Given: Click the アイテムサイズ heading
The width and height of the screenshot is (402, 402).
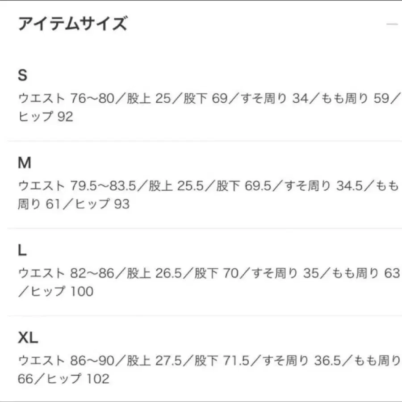Looking at the screenshot, I should 73,23.
